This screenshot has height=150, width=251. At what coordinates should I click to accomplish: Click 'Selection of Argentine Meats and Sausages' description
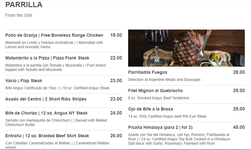click(164, 80)
